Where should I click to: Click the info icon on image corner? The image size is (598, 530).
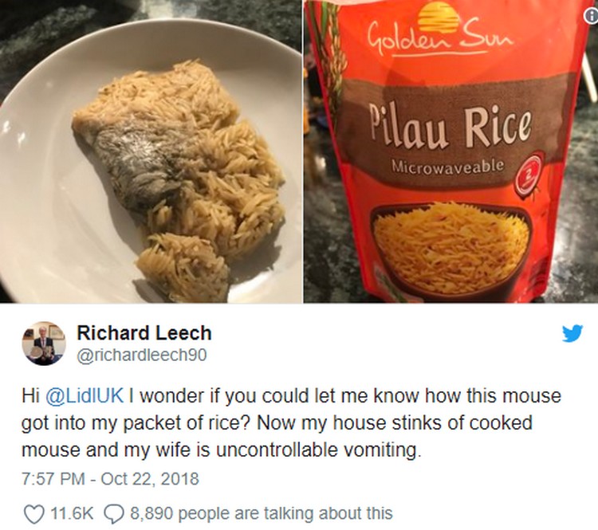coord(591,15)
